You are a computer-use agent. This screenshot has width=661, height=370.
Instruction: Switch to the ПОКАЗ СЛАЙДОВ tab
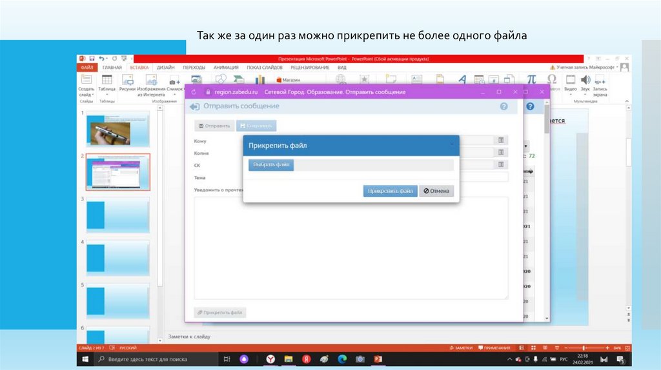265,67
